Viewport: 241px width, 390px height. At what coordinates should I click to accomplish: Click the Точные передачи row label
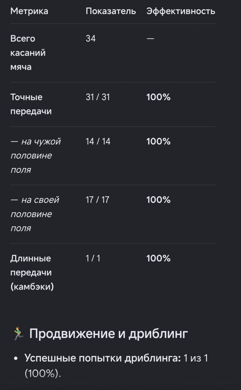click(x=31, y=104)
